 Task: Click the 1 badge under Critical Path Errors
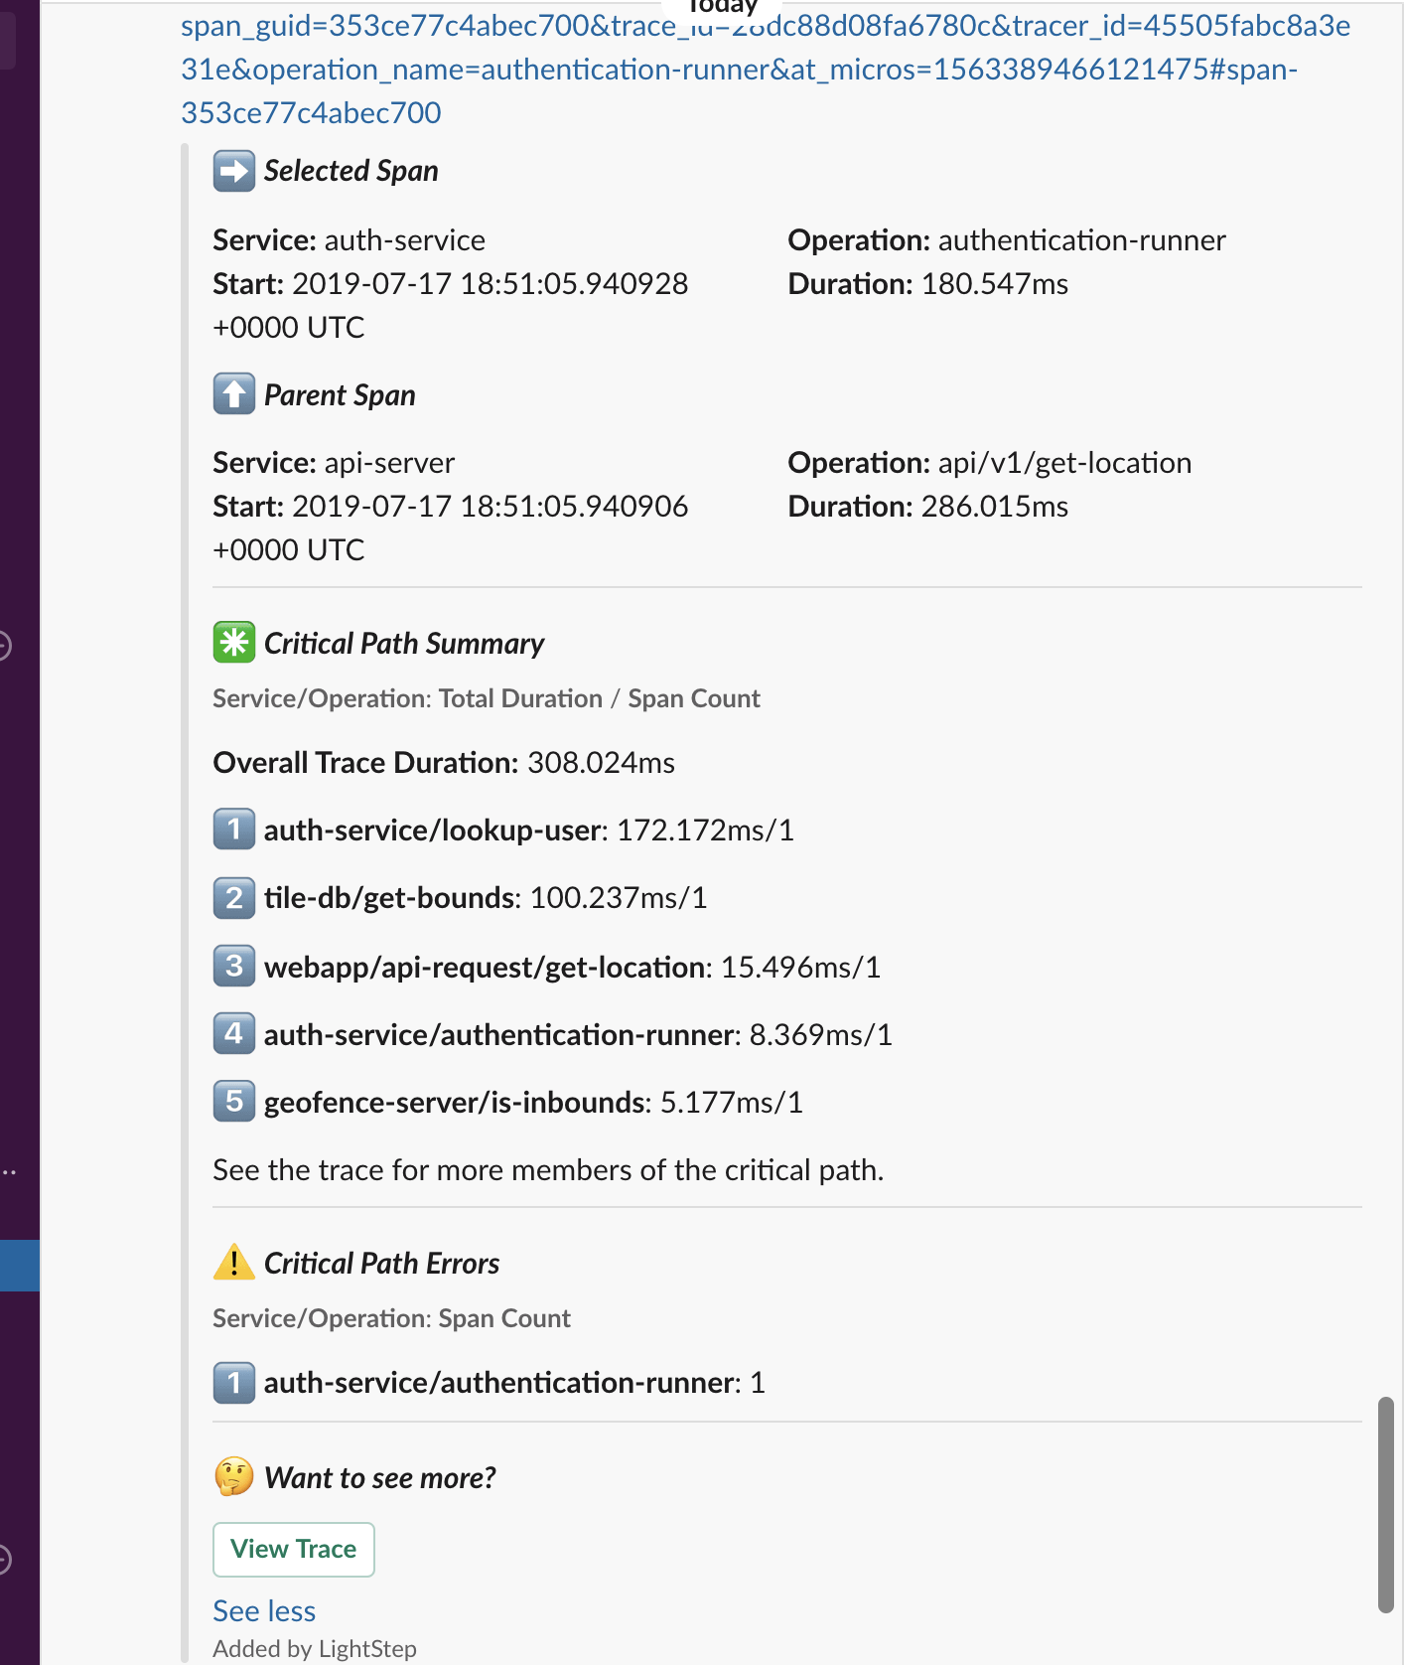click(x=233, y=1382)
